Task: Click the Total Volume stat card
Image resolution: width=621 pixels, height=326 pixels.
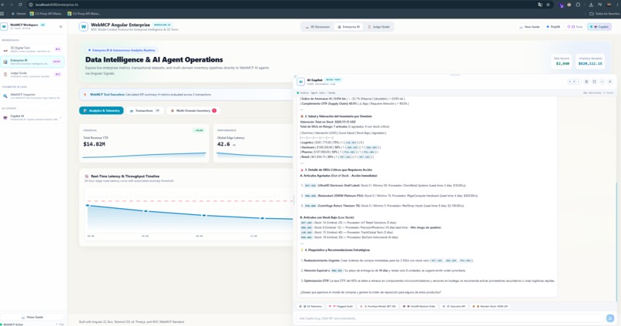Action: point(562,62)
